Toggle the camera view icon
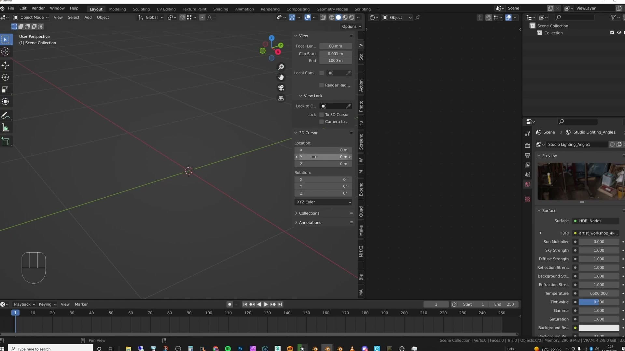Image resolution: width=625 pixels, height=351 pixels. 281,88
